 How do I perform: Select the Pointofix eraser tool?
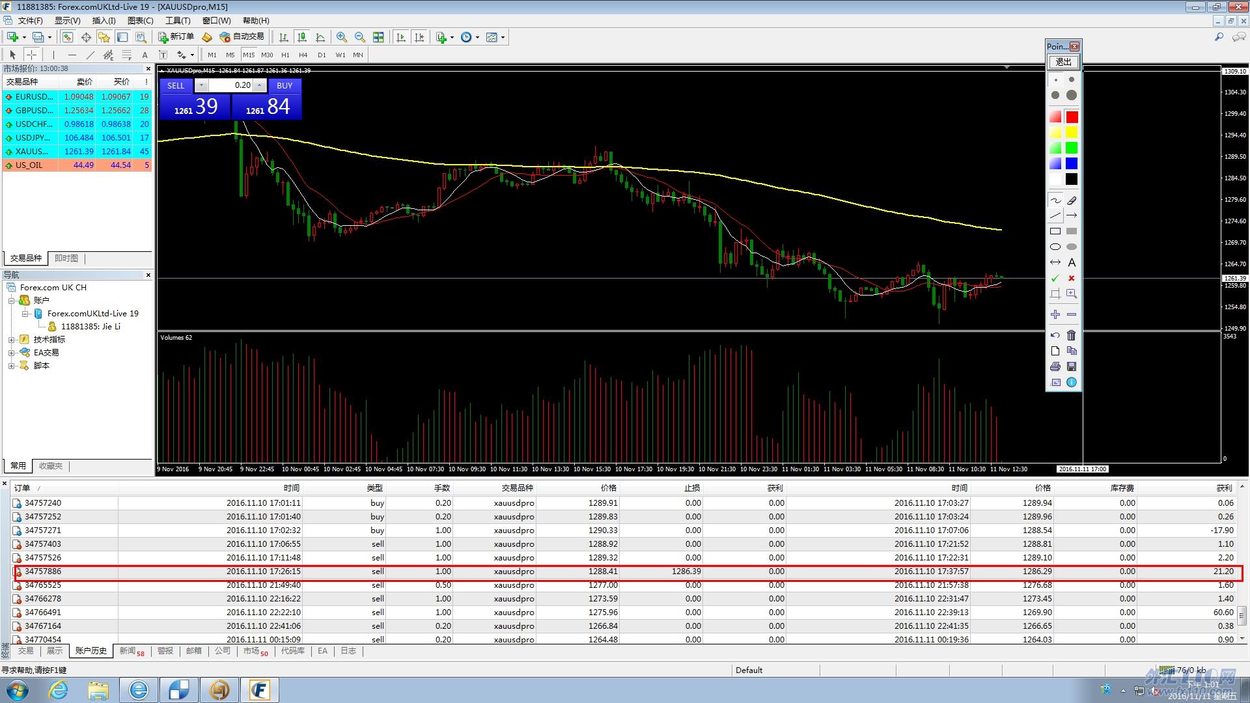[x=1072, y=200]
